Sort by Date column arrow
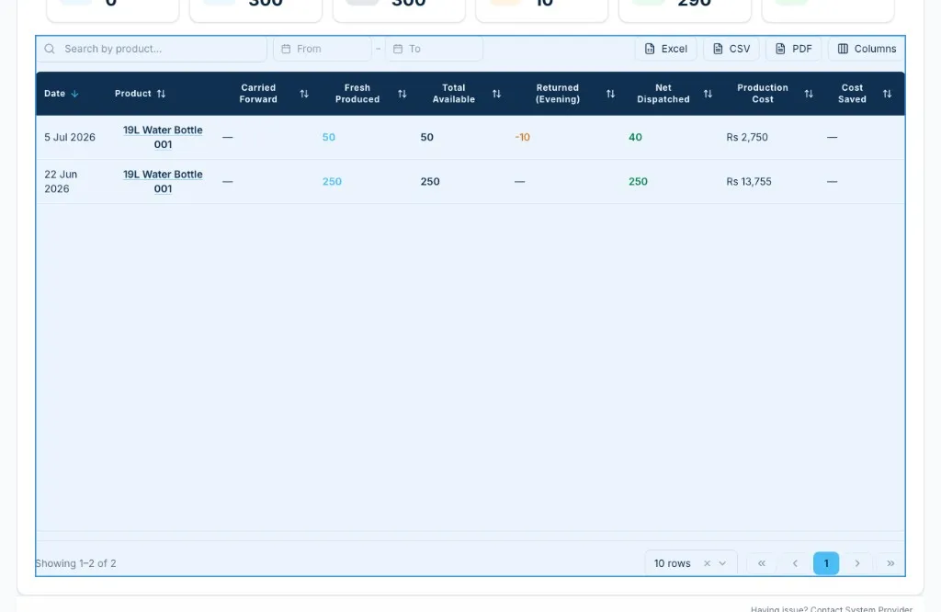The width and height of the screenshot is (941, 612). pos(74,94)
